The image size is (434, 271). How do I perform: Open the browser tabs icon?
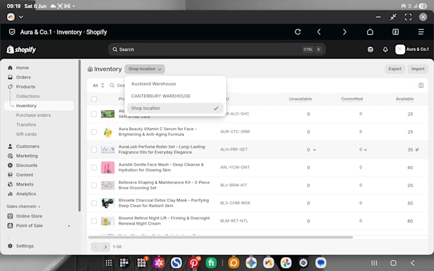396,32
